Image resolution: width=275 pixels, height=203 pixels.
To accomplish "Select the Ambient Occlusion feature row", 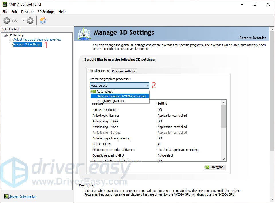I will click(x=105, y=110).
